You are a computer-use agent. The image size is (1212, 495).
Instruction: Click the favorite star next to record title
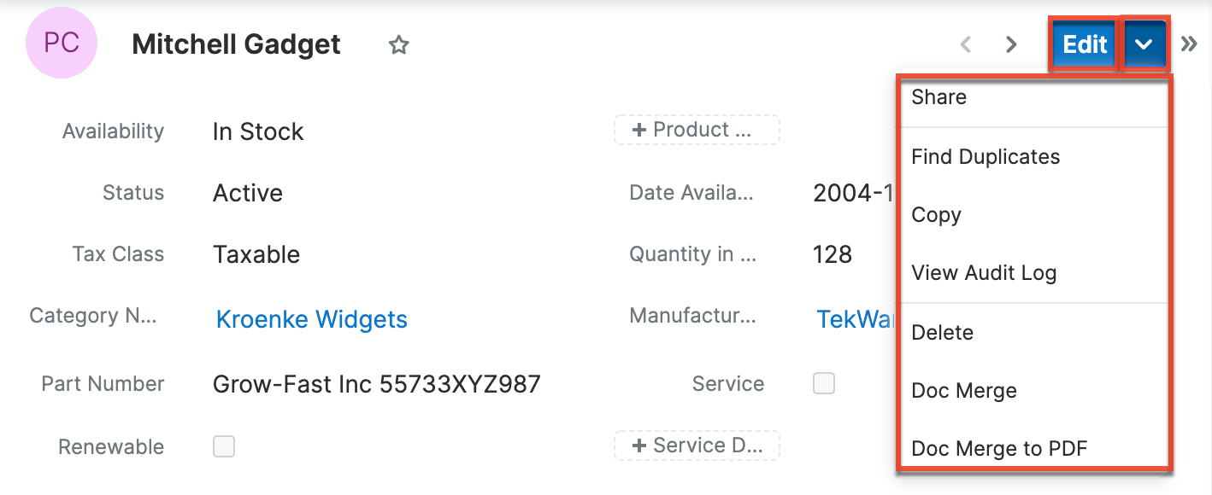(x=398, y=45)
